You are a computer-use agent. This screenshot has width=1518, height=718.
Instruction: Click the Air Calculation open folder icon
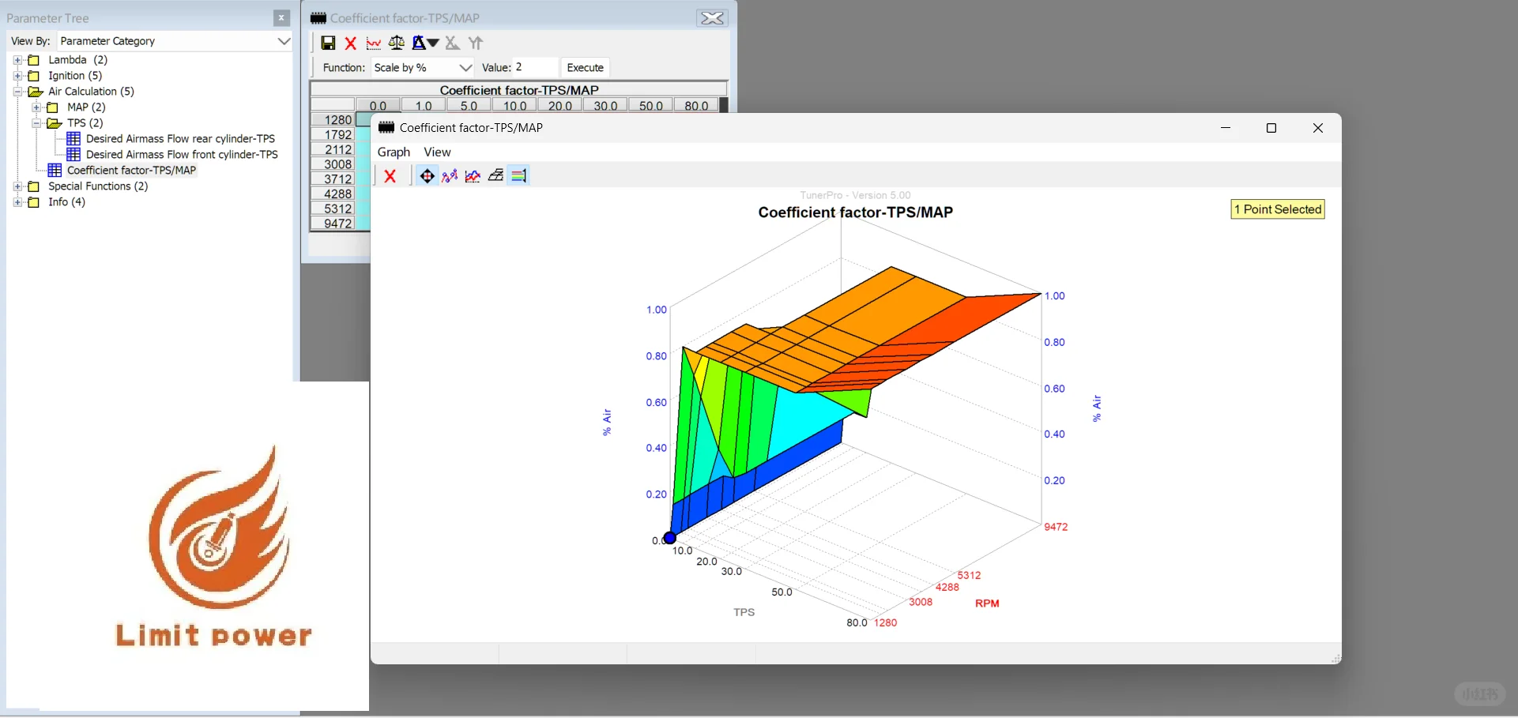(x=36, y=92)
